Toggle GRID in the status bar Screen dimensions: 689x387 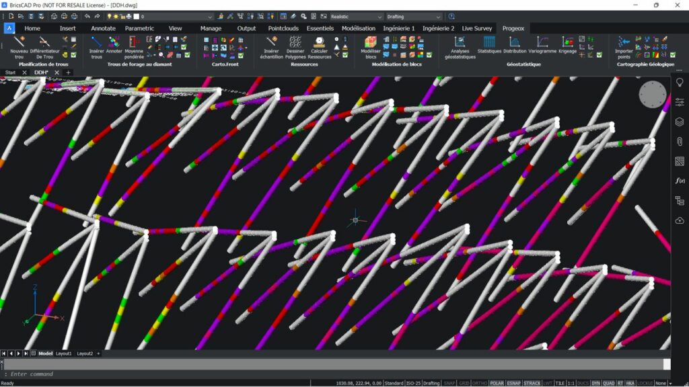[464, 383]
